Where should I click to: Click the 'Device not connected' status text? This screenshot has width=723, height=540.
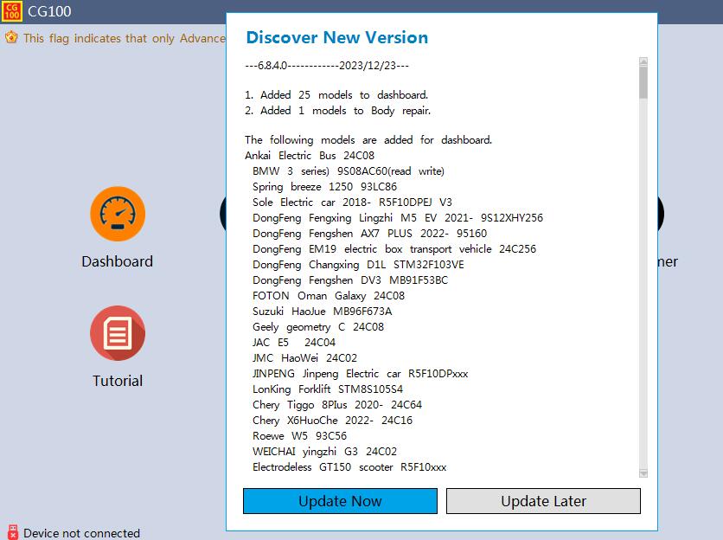[81, 533]
